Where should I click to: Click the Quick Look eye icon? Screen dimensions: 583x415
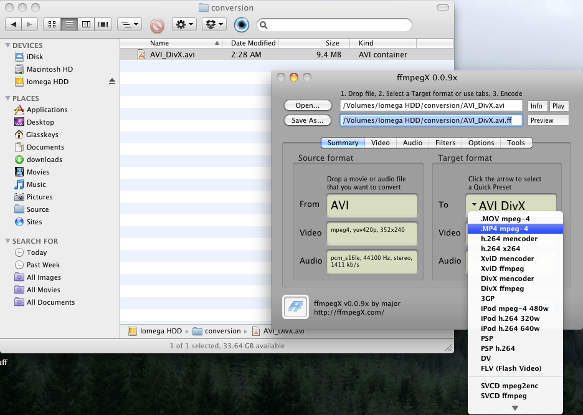point(241,25)
